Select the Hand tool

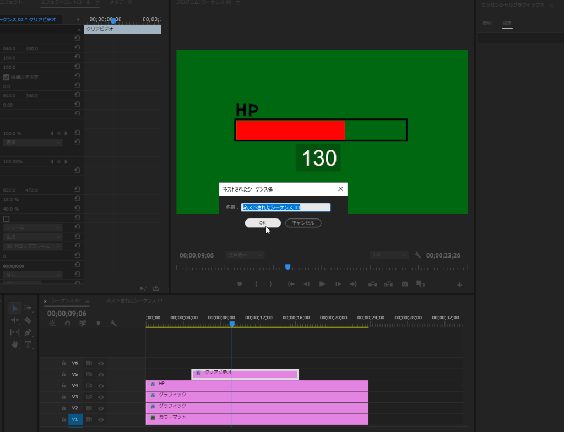pyautogui.click(x=15, y=345)
